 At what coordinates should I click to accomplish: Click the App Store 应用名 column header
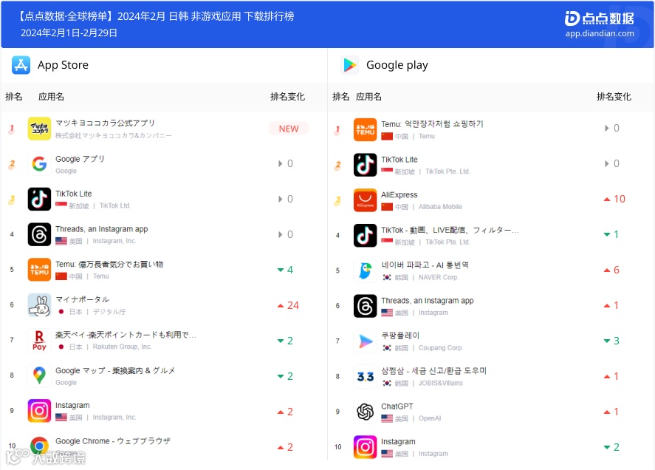(51, 97)
